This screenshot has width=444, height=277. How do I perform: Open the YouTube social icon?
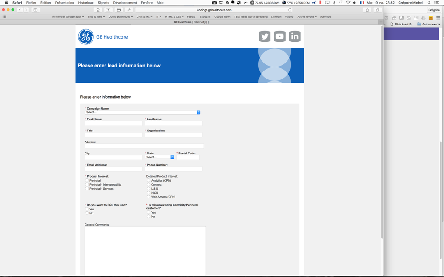280,36
